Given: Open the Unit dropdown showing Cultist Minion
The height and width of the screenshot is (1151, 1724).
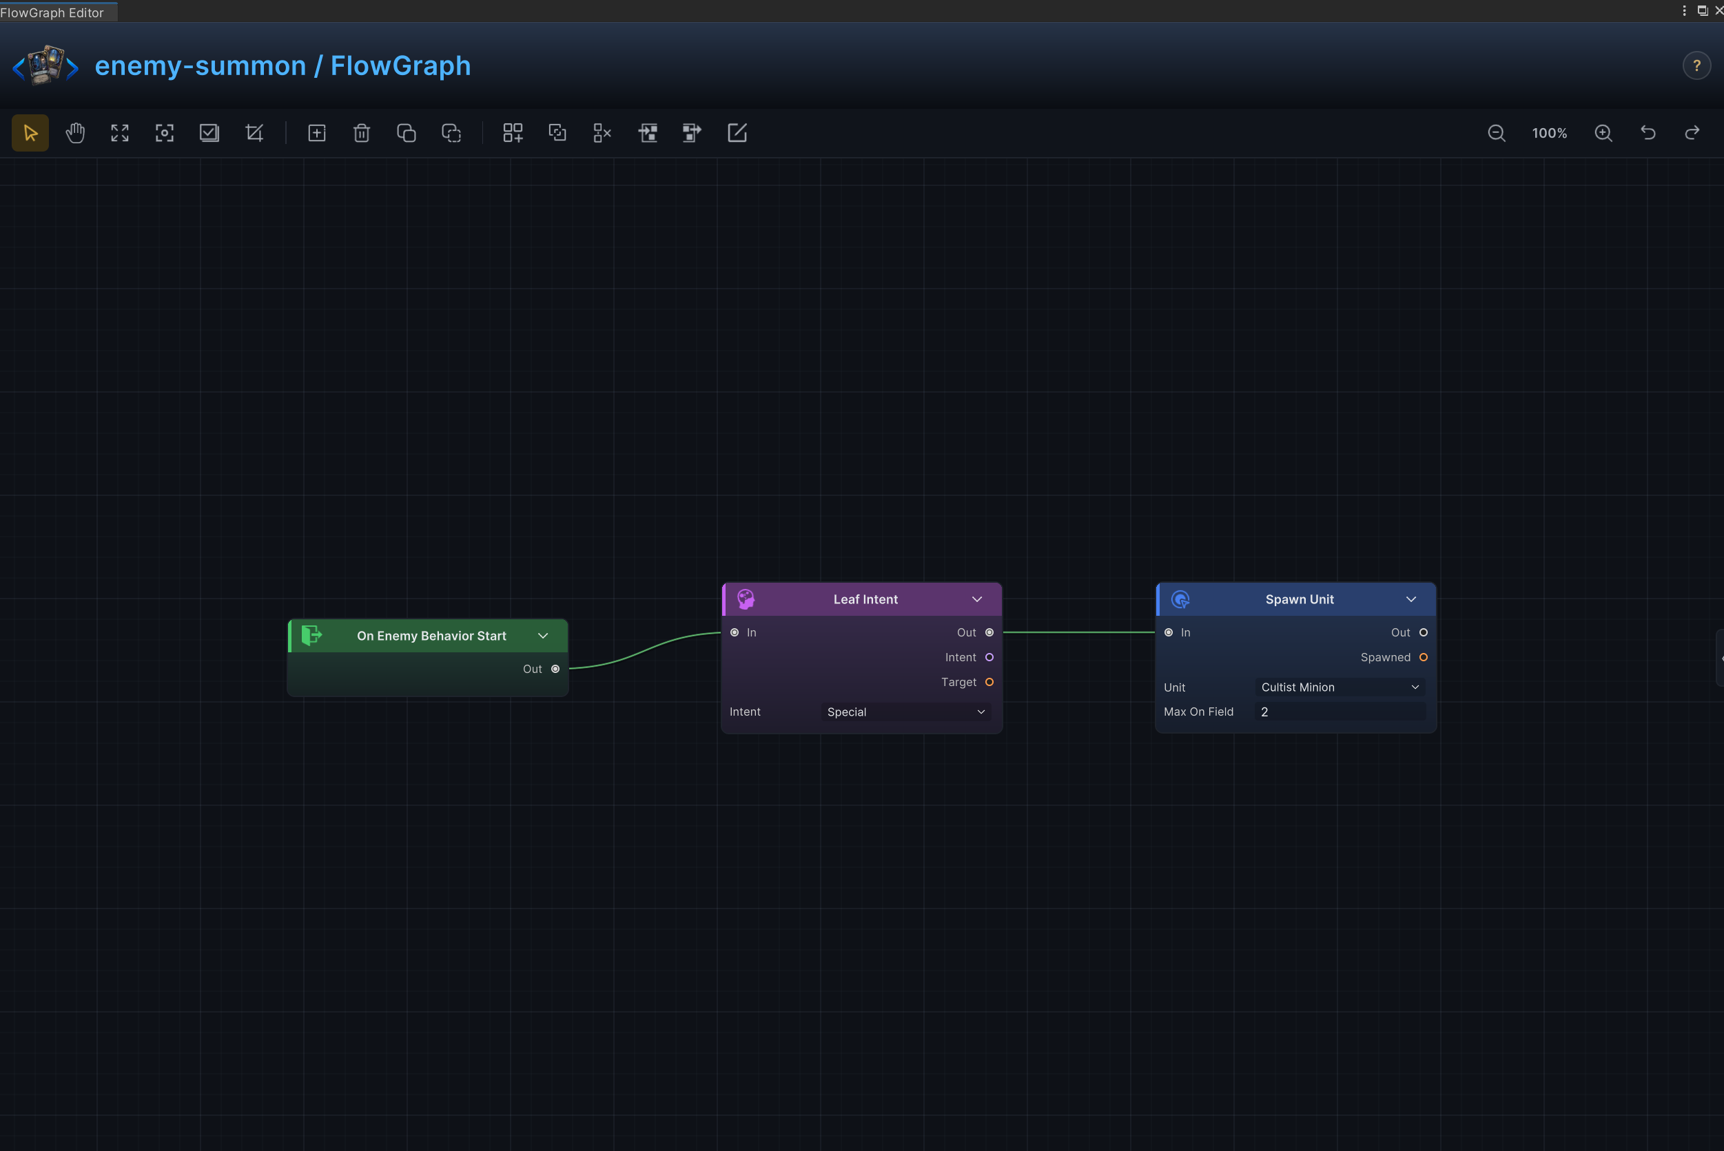Looking at the screenshot, I should point(1340,687).
